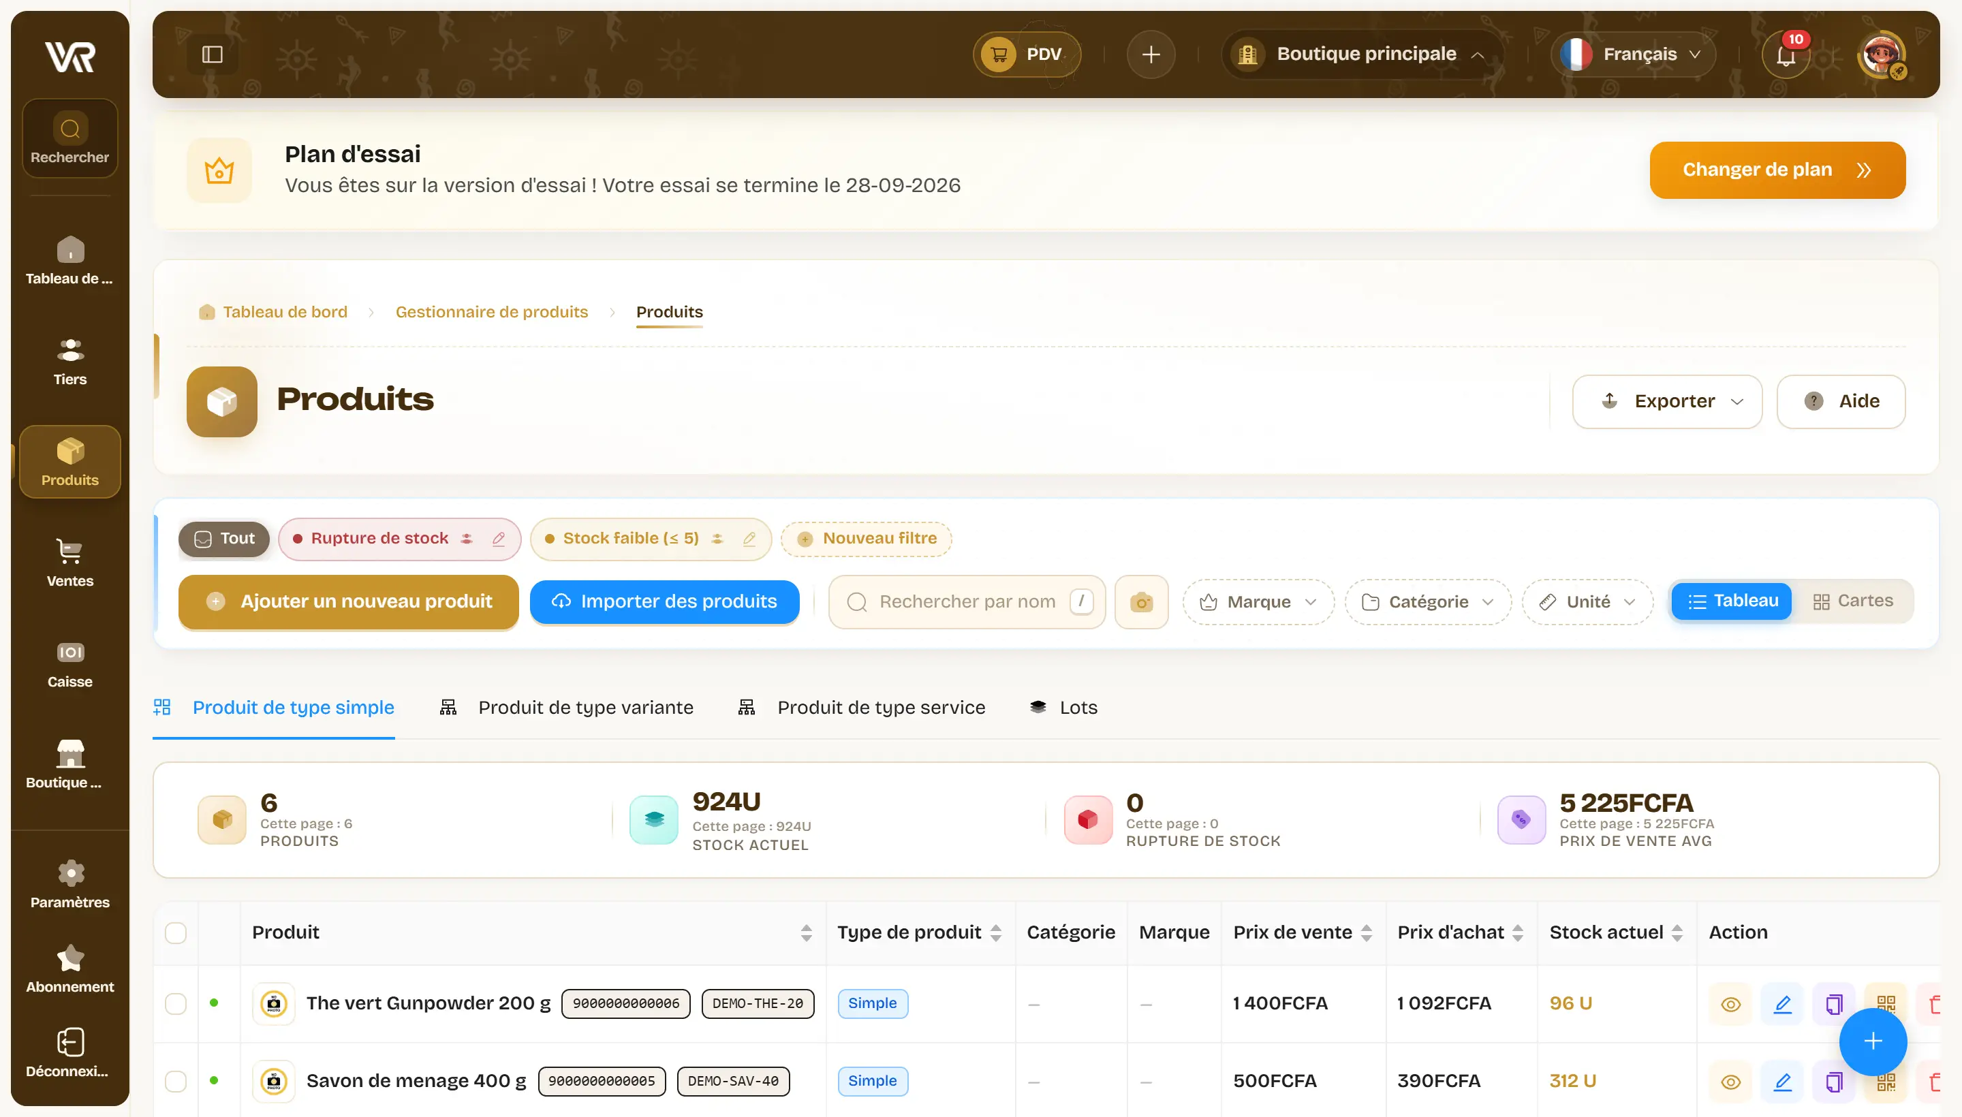The height and width of the screenshot is (1117, 1962).
Task: Click the camera scan icon beside search field
Action: [1141, 602]
